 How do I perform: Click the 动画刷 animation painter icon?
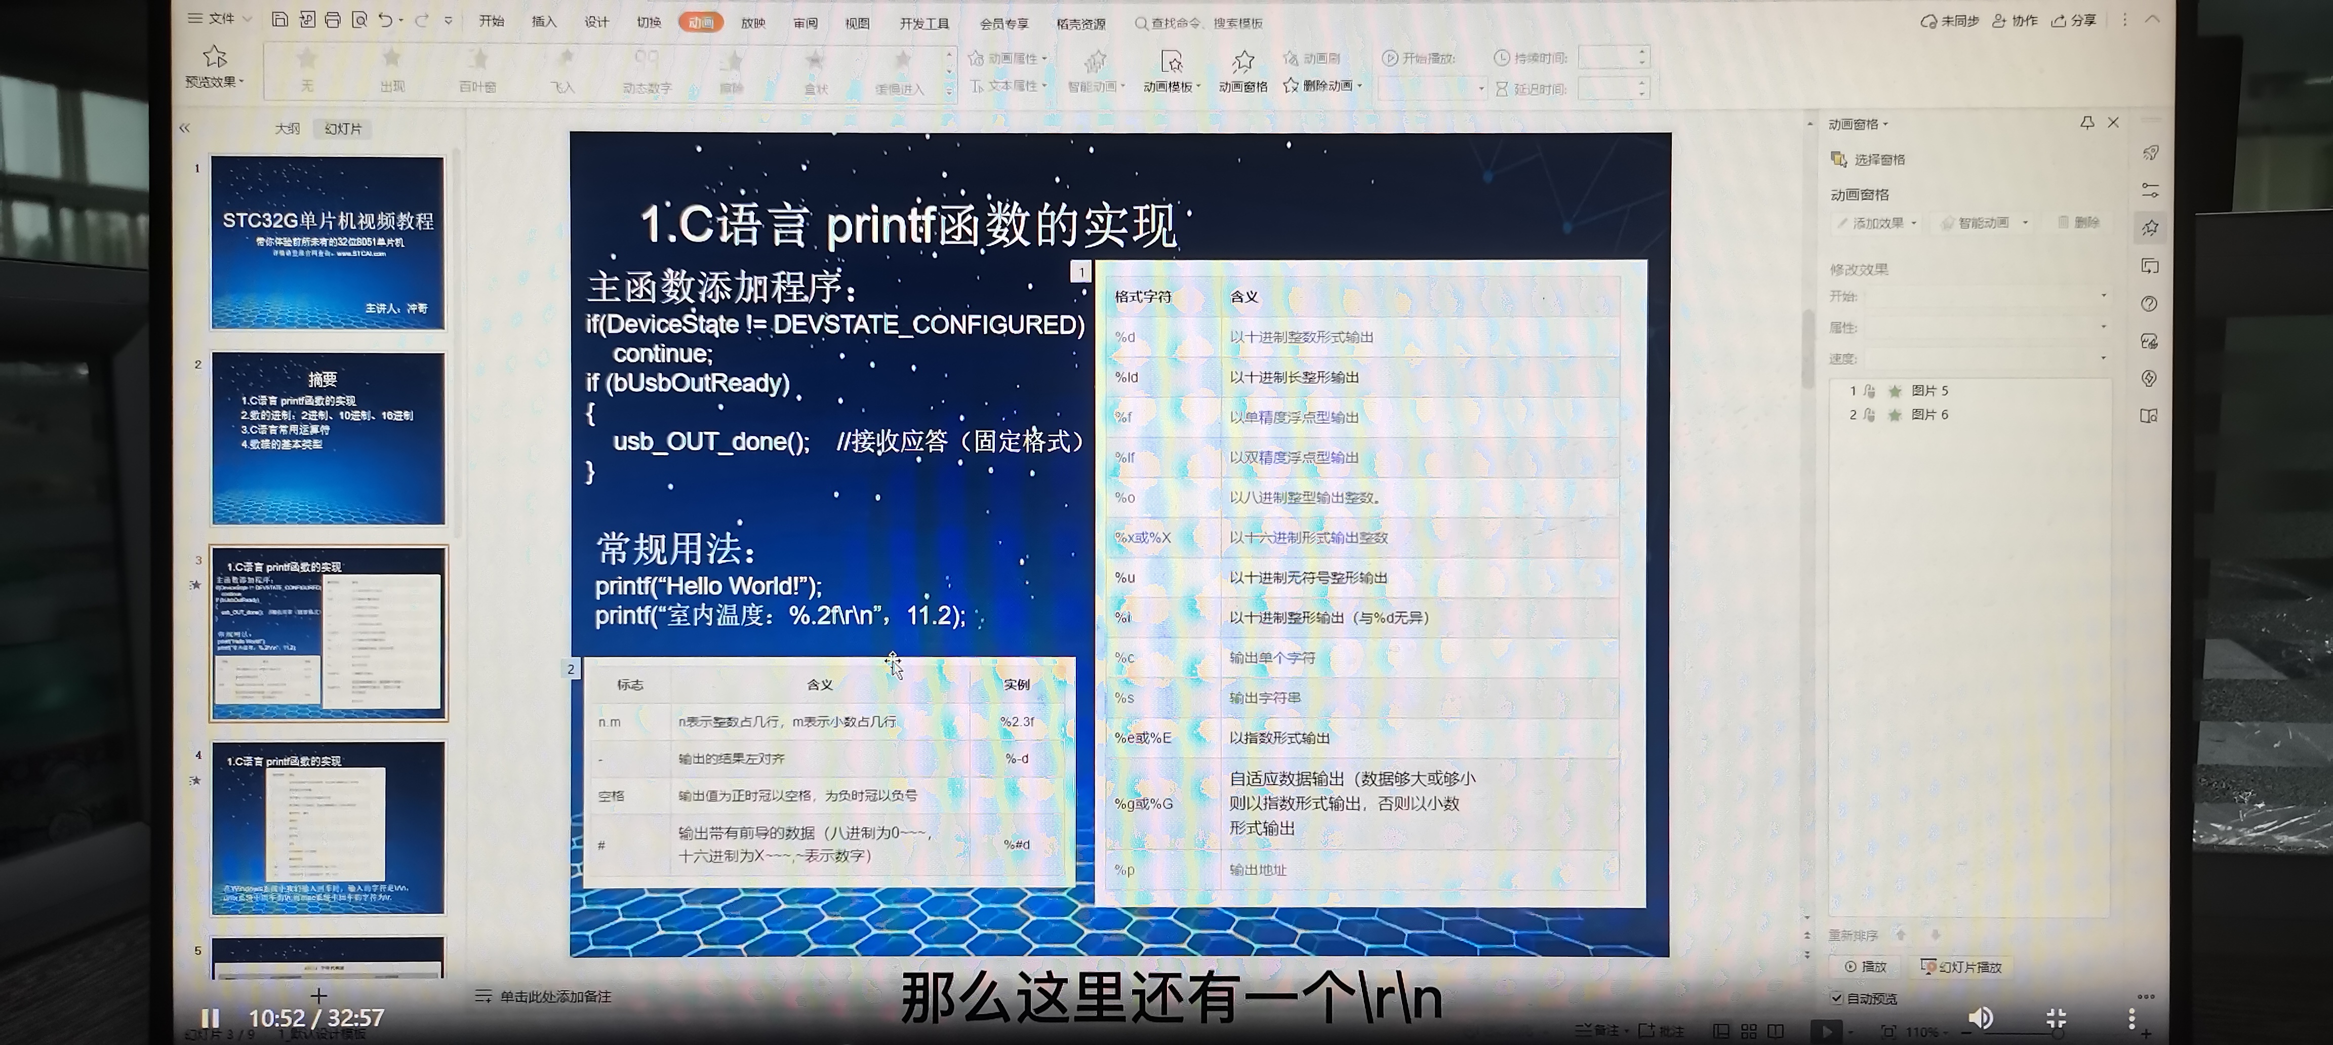pyautogui.click(x=1291, y=58)
